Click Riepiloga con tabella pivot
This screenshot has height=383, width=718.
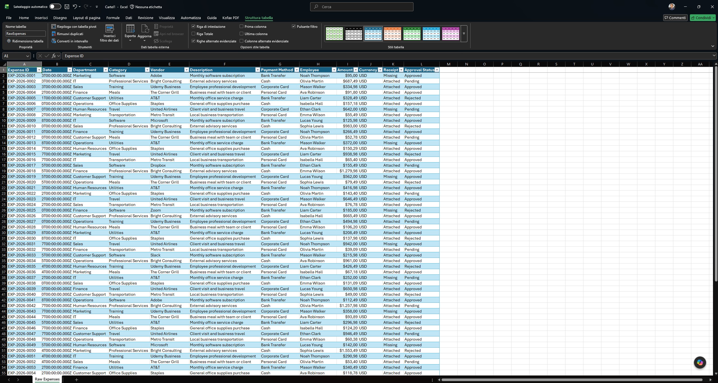[74, 26]
